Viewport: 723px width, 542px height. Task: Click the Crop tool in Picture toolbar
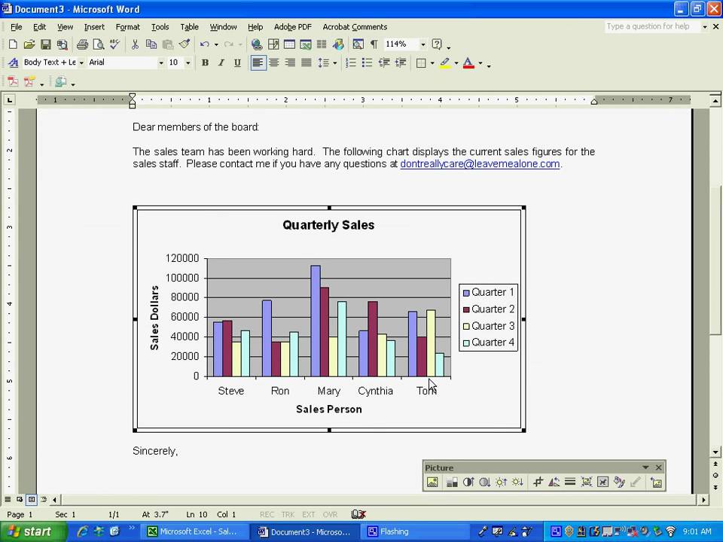point(538,482)
